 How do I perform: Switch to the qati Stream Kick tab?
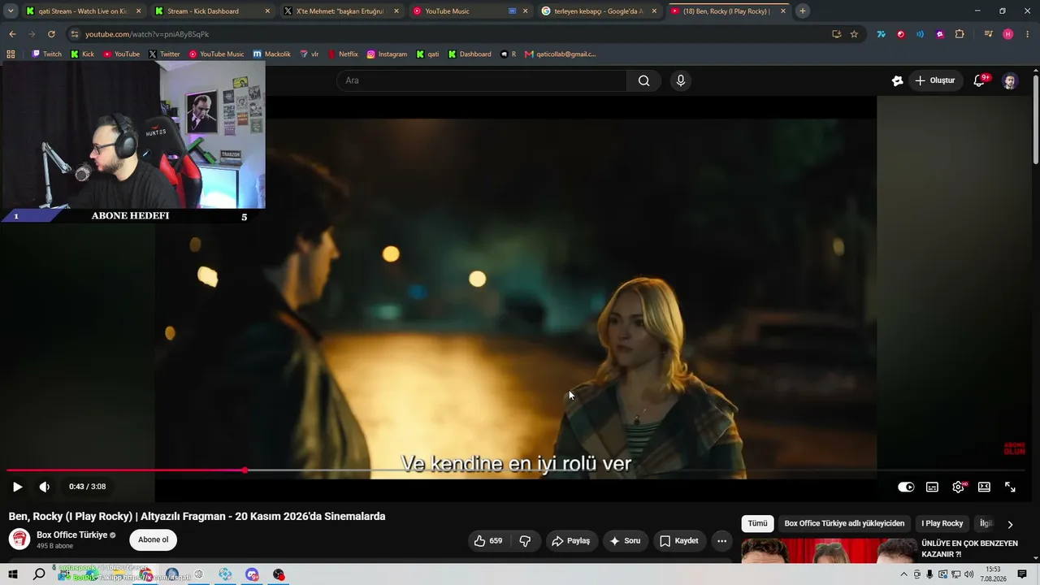pyautogui.click(x=83, y=11)
